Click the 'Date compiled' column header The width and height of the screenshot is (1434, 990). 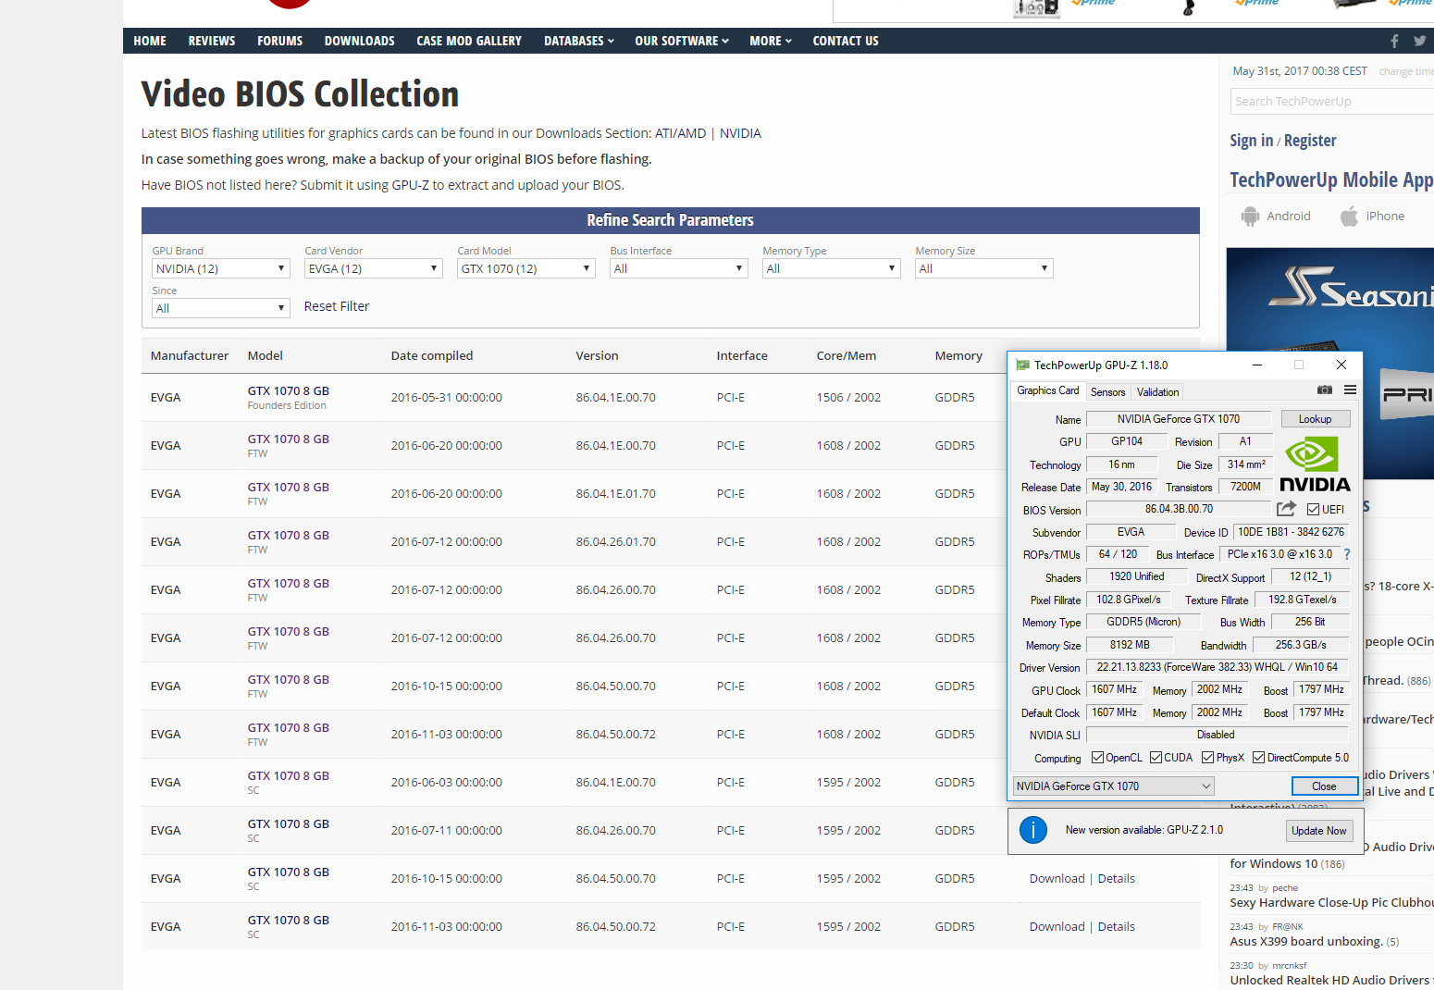pos(432,355)
